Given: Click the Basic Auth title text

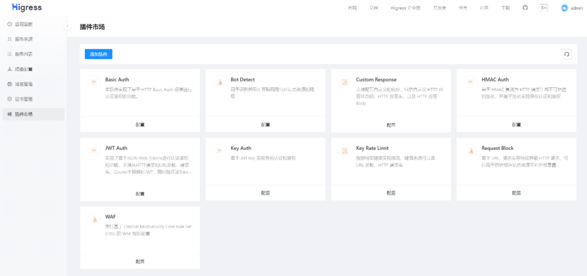Looking at the screenshot, I should click(117, 80).
